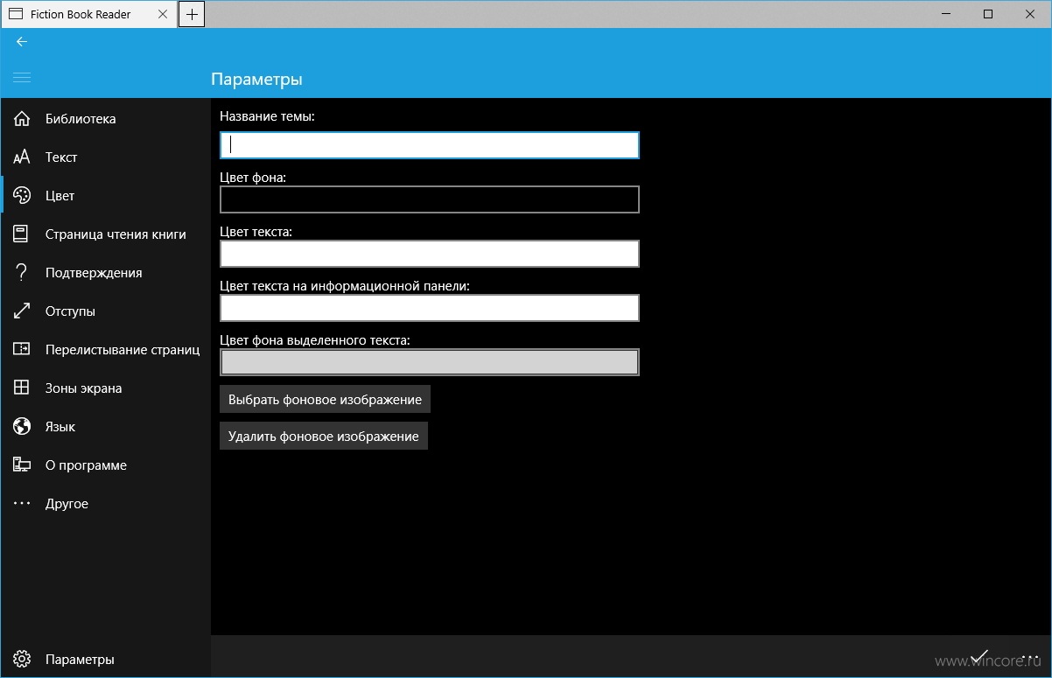Click the globe icon beside Язык

(22, 427)
